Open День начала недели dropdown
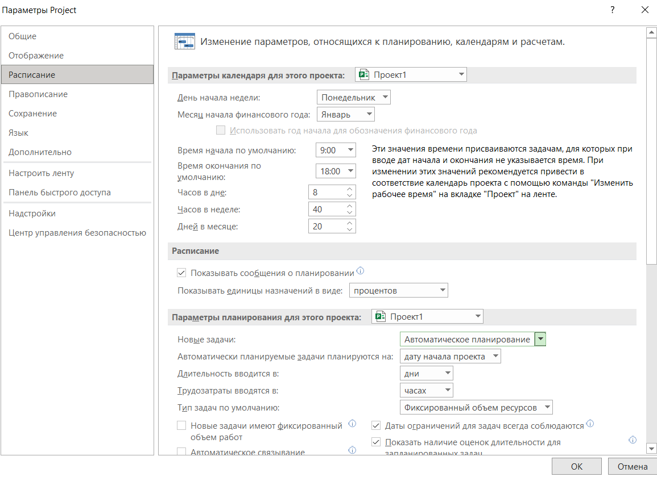This screenshot has height=477, width=657. click(354, 98)
